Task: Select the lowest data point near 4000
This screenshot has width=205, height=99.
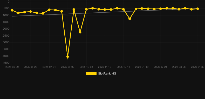Action: [67, 57]
